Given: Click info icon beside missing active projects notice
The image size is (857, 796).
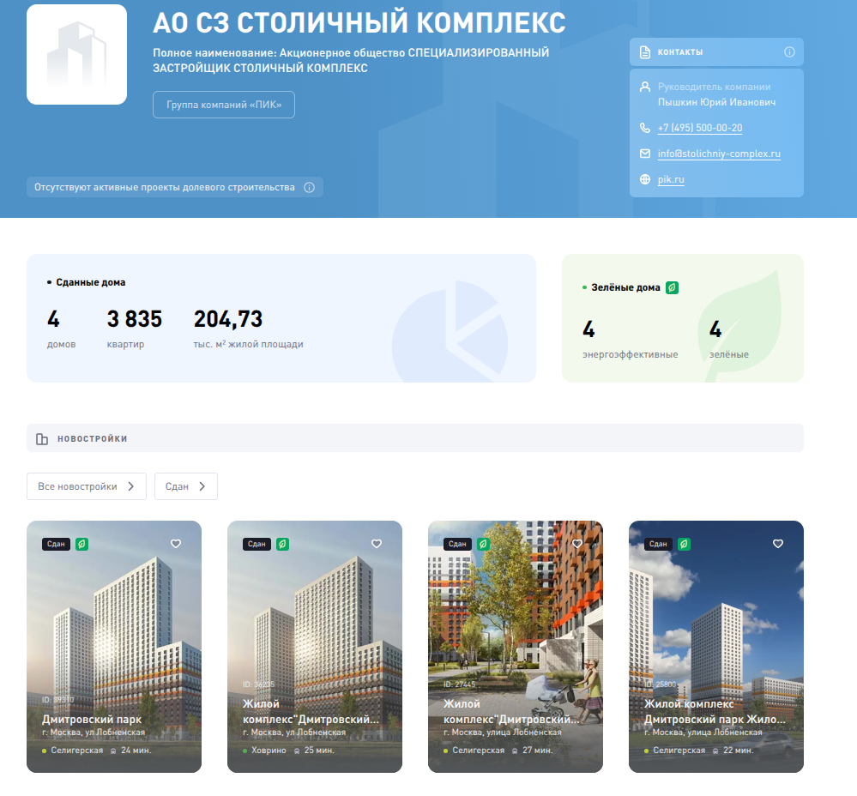Looking at the screenshot, I should 310,188.
